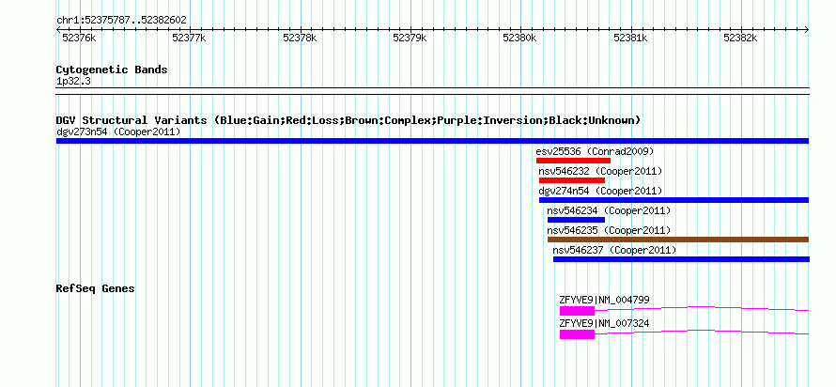Viewport: 836px width, 387px height.
Task: Select the short blue nsv546234 bar
Action: click(576, 220)
